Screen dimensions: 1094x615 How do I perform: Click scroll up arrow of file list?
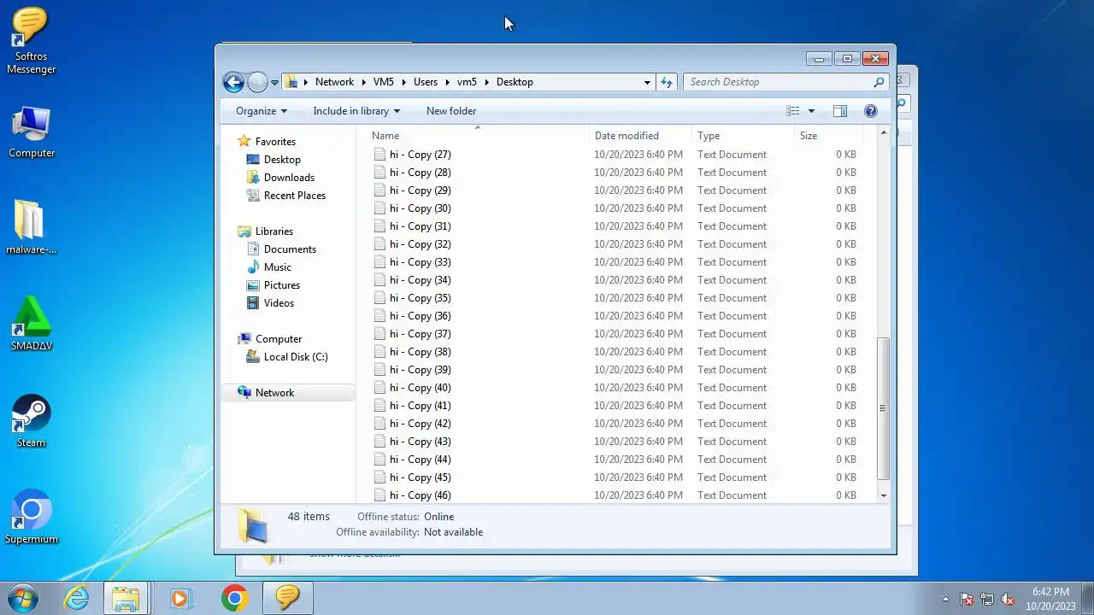click(x=884, y=133)
